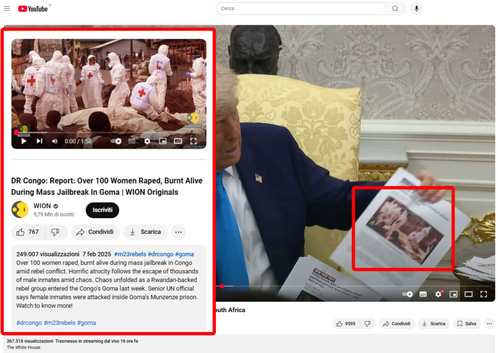
Task: Toggle autoplay switch in WION player
Action: coord(116,141)
